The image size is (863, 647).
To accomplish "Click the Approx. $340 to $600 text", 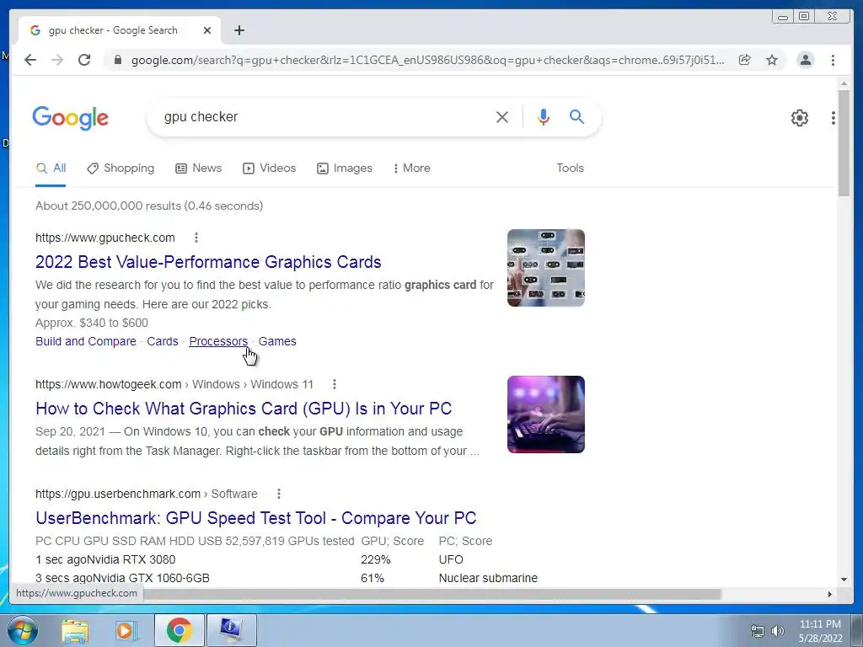I will 91,323.
